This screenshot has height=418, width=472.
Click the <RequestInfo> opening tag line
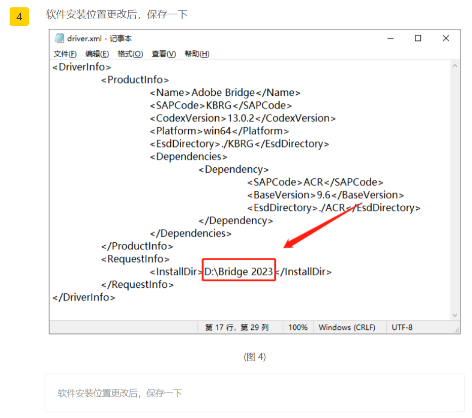(135, 259)
